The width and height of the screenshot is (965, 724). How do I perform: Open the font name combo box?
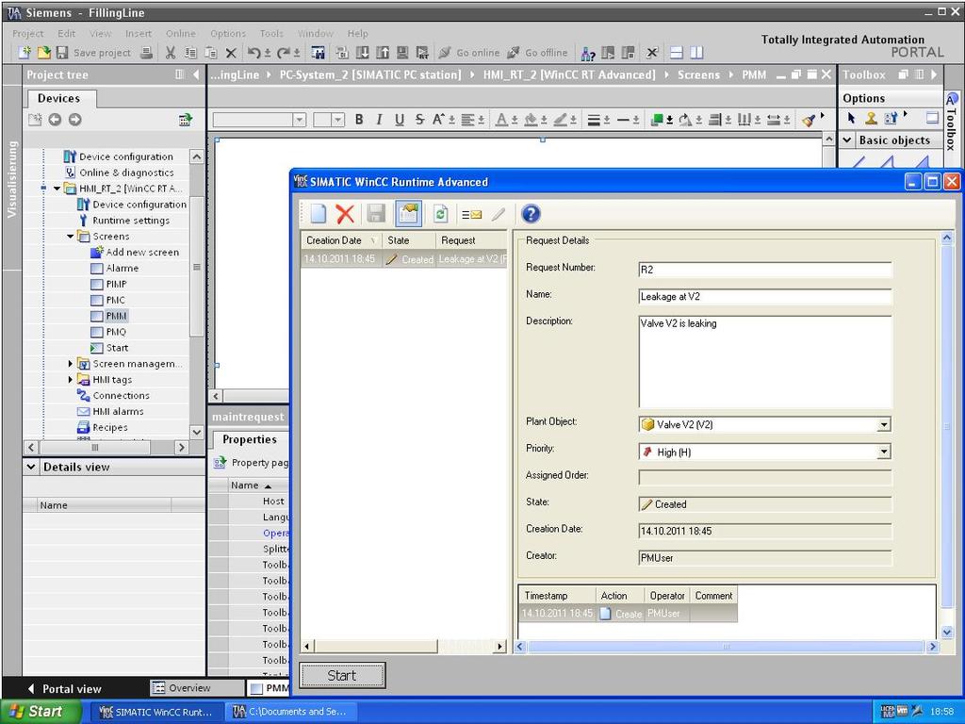tap(299, 120)
